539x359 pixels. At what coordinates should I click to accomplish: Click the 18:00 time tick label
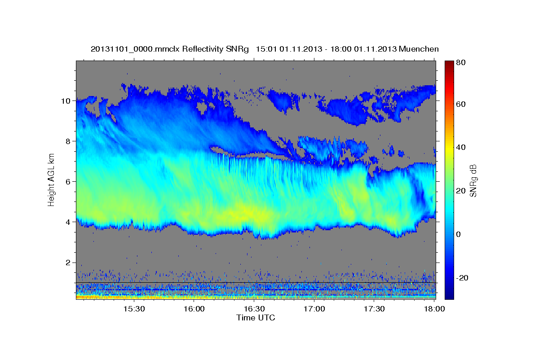pos(434,309)
